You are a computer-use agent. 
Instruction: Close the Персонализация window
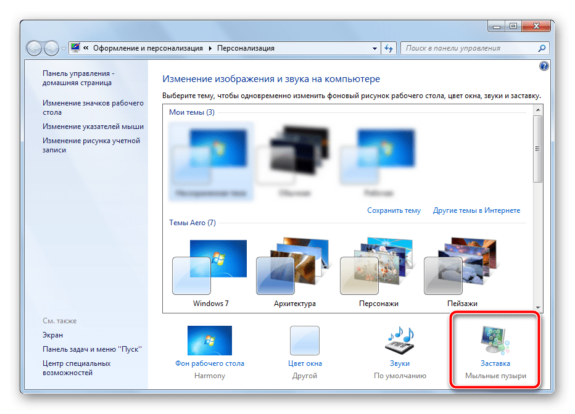click(536, 26)
